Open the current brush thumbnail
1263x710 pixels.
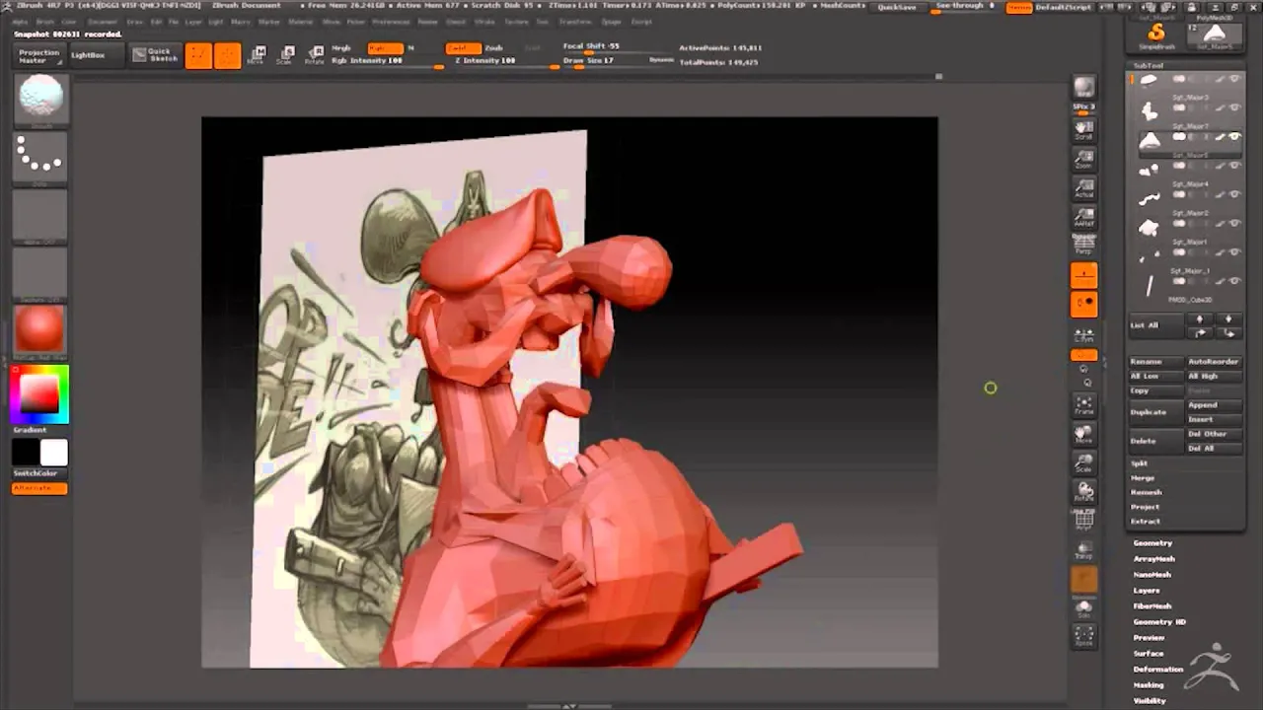coord(40,100)
